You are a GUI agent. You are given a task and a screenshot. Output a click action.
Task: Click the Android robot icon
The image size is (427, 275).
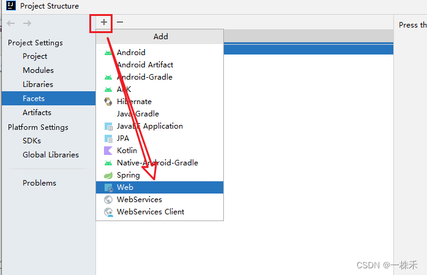point(108,53)
